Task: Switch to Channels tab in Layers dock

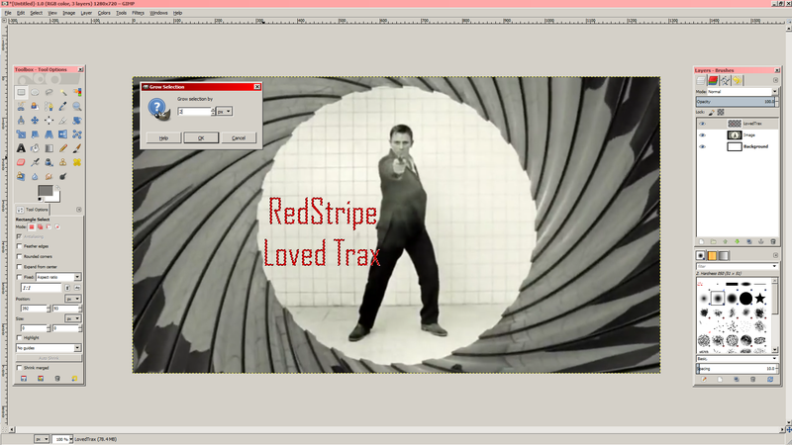Action: click(713, 81)
